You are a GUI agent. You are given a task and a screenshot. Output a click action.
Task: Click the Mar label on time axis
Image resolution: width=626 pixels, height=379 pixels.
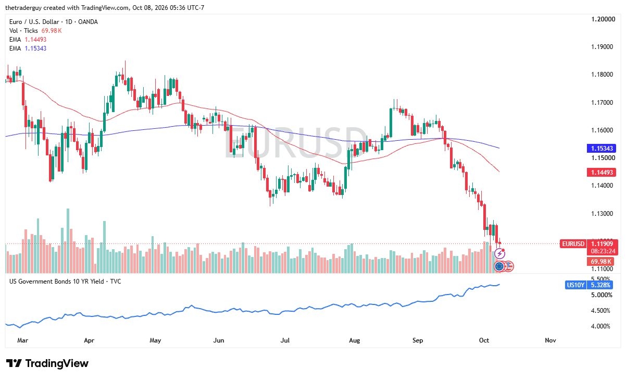click(22, 340)
